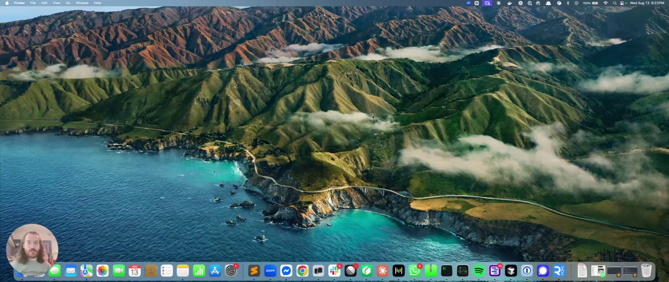Open the white document file in the Dock

582,271
